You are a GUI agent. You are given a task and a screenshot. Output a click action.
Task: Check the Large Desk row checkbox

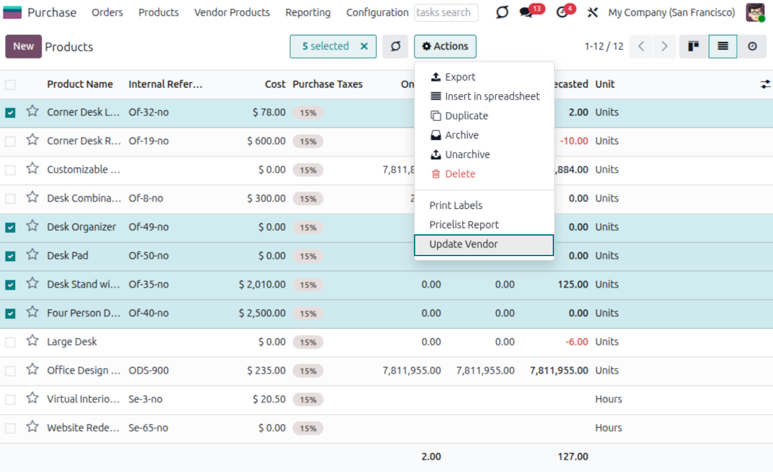[x=10, y=342]
